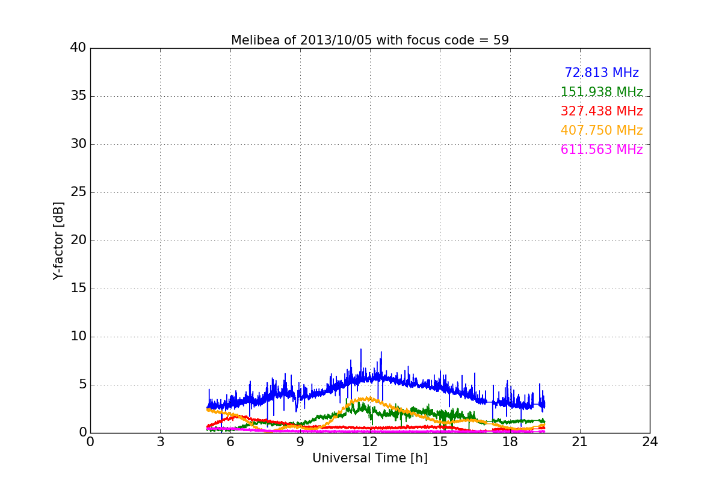The width and height of the screenshot is (722, 481).
Task: Click y-axis tick label 35
Action: tap(78, 96)
